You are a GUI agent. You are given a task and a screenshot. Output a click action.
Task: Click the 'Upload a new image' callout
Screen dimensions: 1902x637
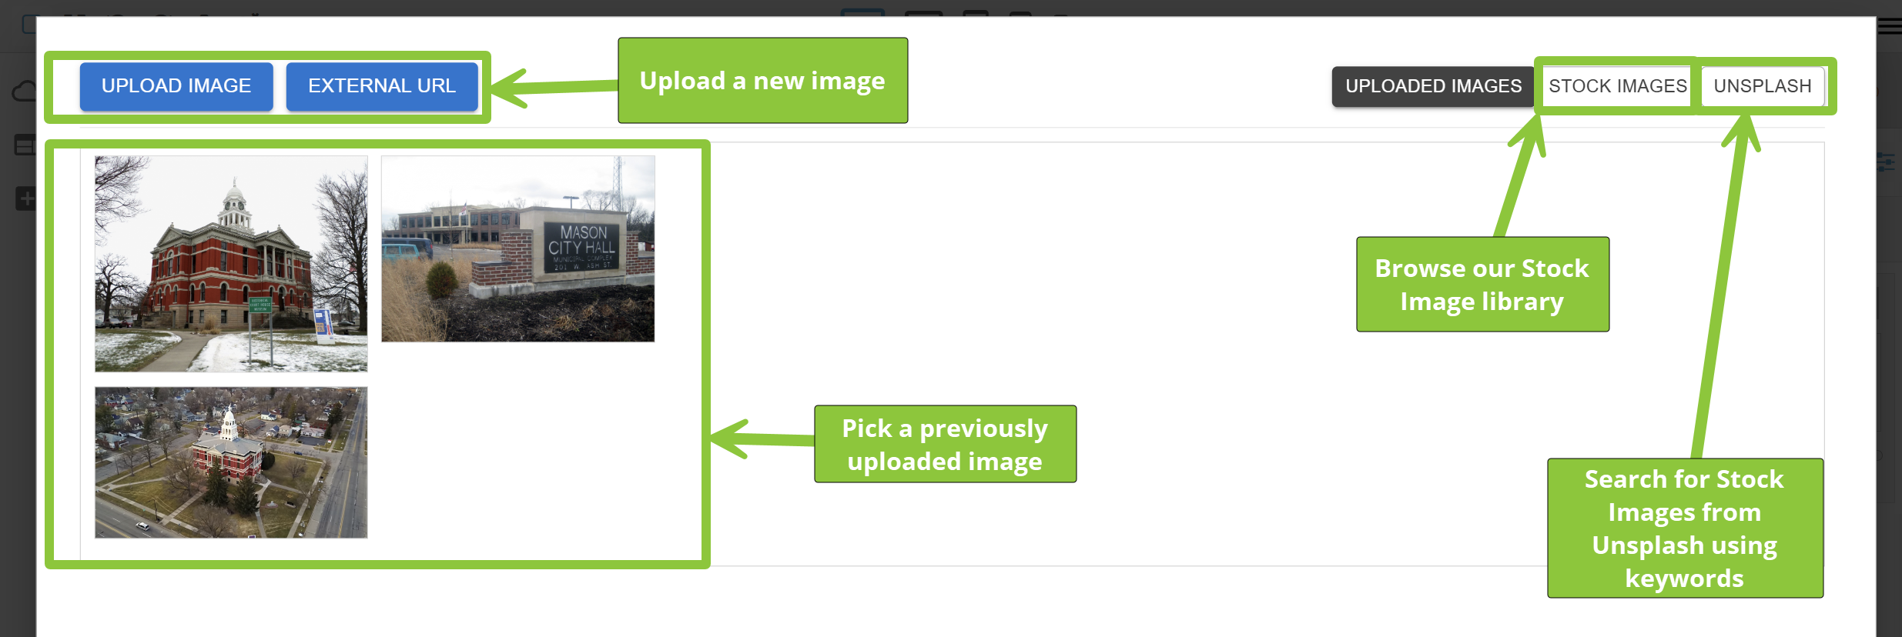click(762, 80)
